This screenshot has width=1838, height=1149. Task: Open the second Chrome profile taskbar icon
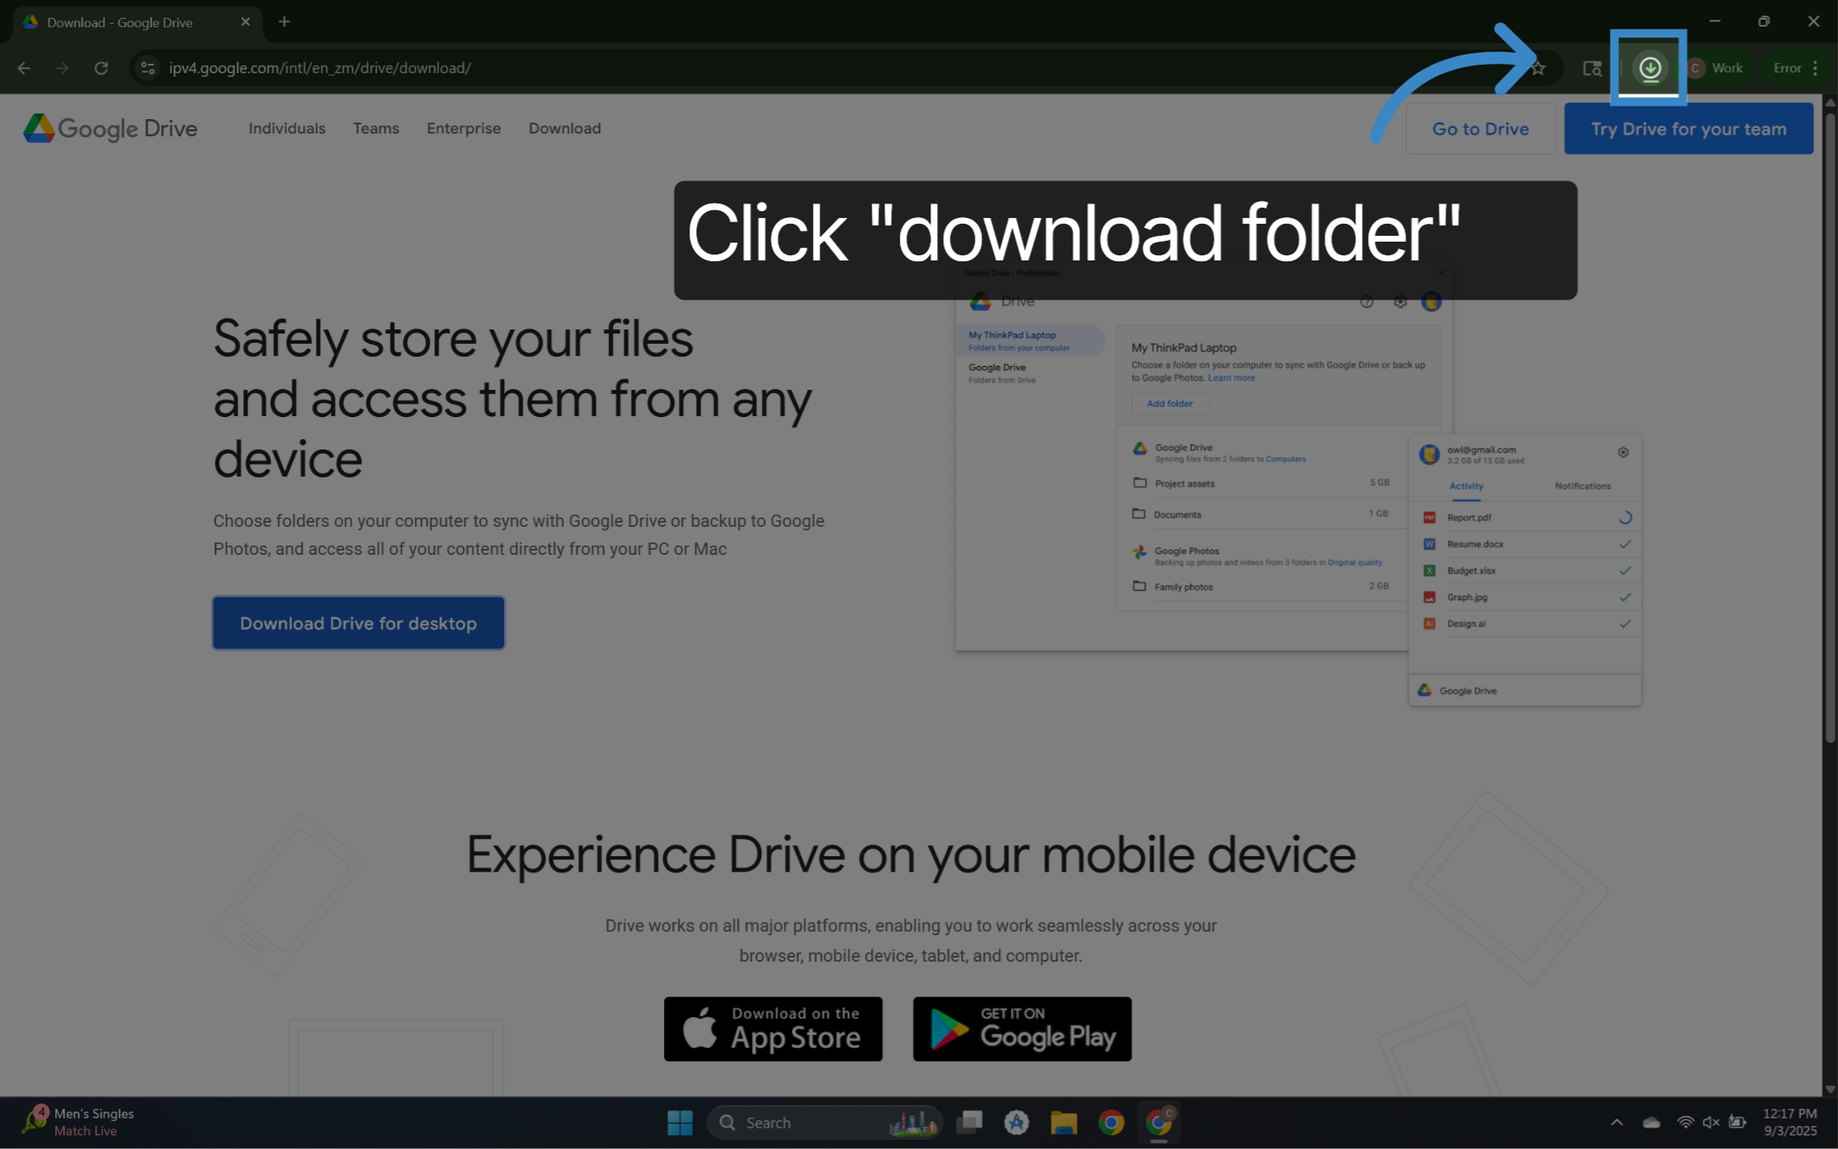[1159, 1123]
